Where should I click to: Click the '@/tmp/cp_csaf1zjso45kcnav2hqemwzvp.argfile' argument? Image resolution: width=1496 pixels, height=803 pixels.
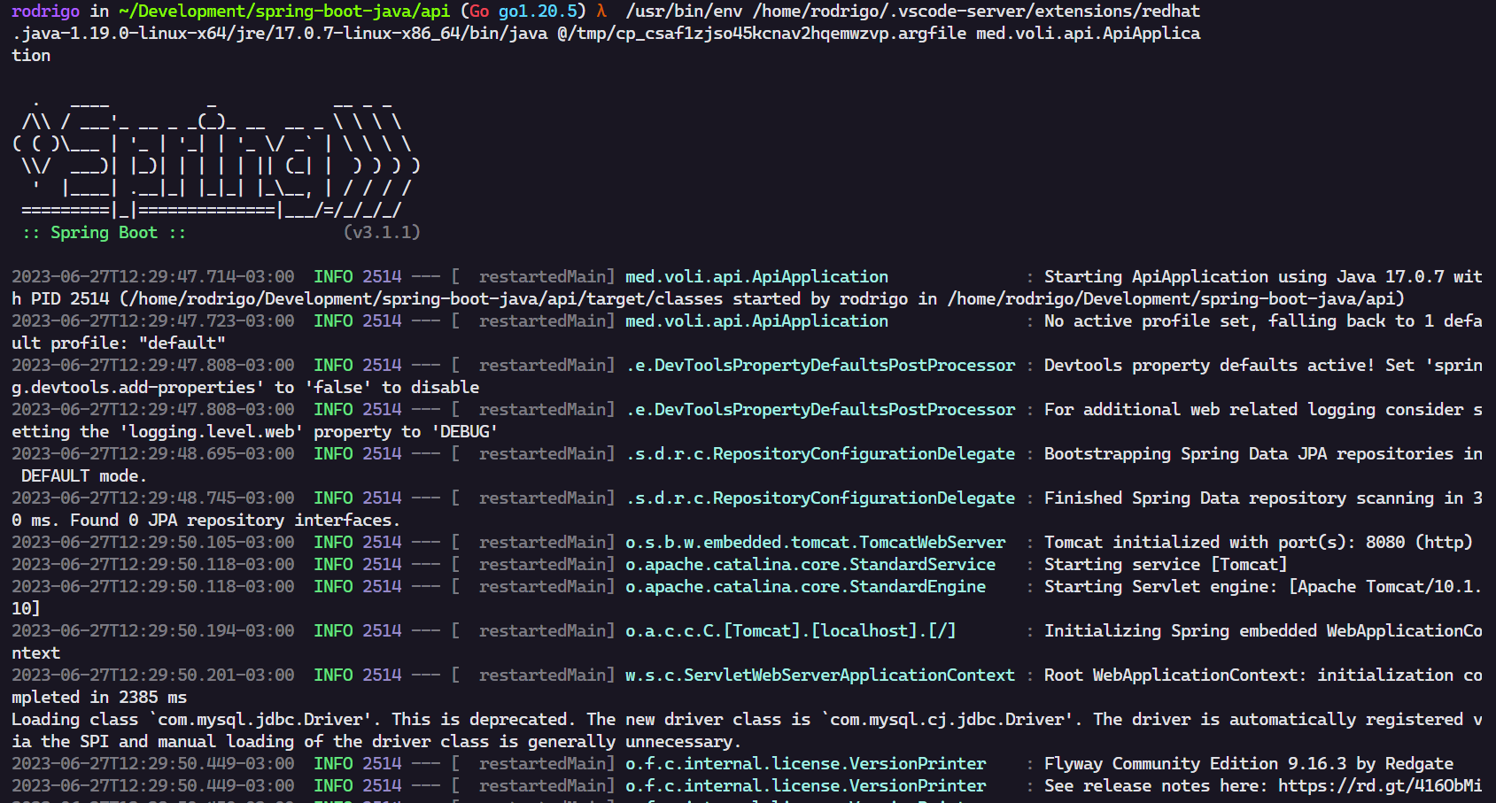pos(762,33)
